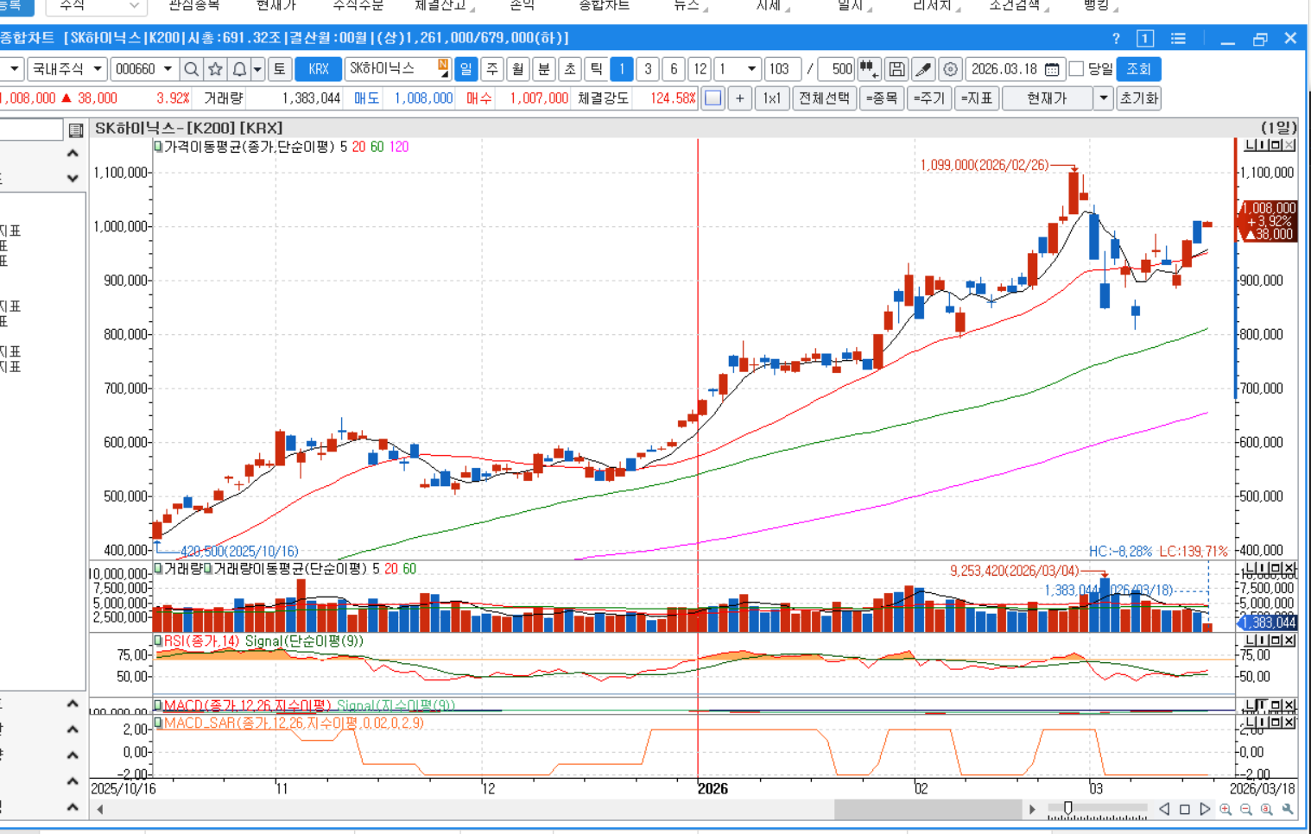1311x834 pixels.
Task: Click the plus add-chart button
Action: coord(740,98)
